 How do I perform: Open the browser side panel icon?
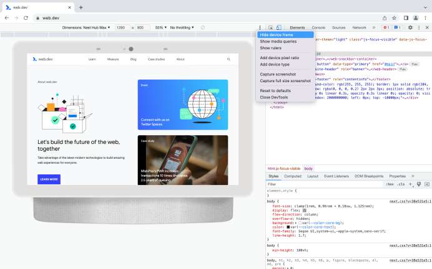[x=406, y=18]
